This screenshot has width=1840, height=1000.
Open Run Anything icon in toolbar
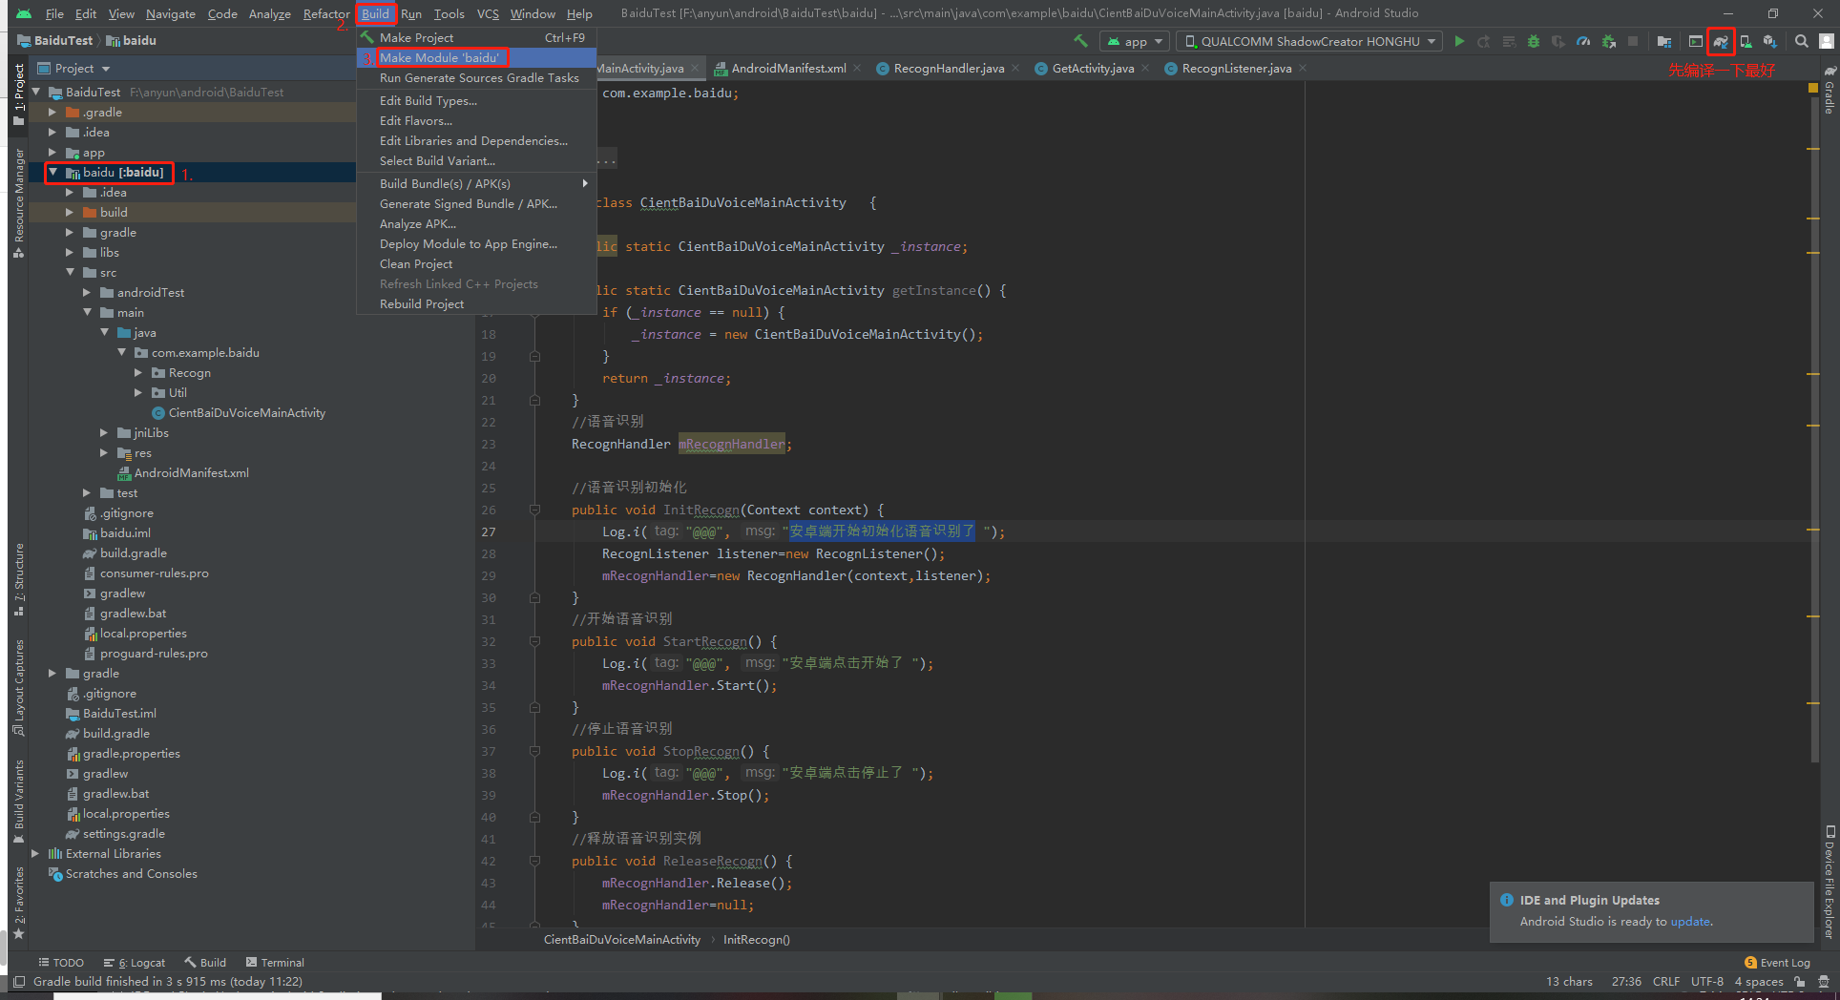1695,41
